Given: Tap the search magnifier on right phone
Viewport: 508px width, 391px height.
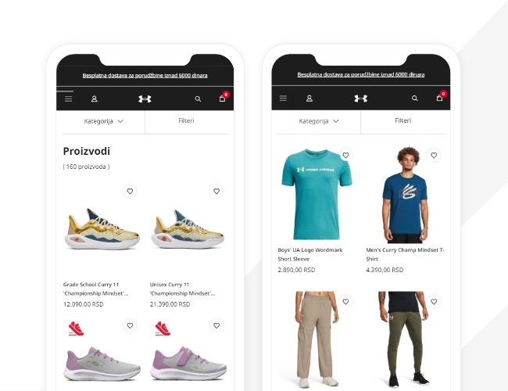Looking at the screenshot, I should pos(414,98).
